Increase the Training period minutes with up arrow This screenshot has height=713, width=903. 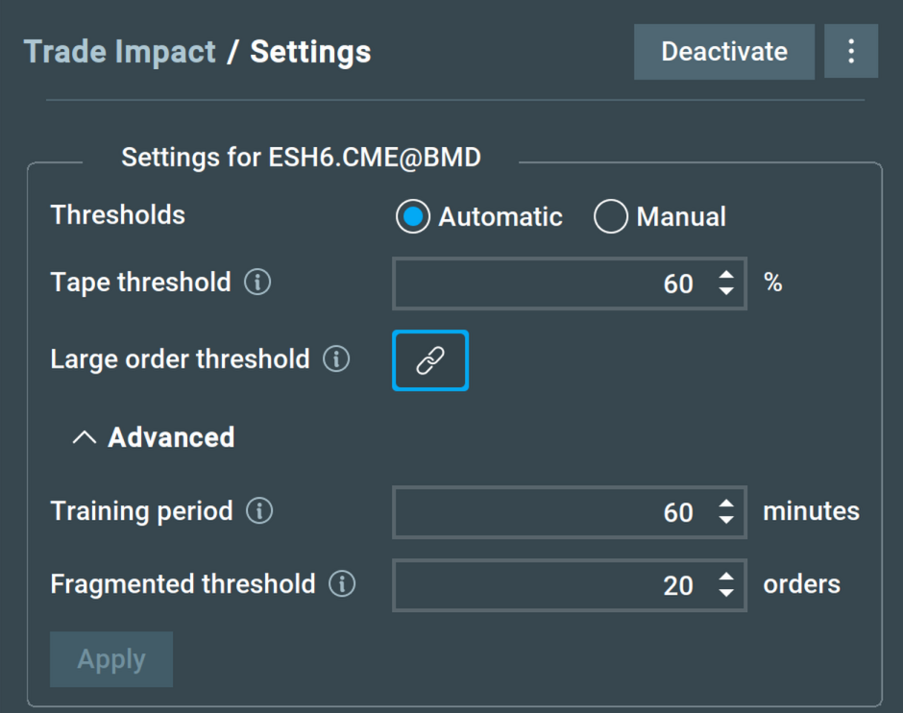[x=726, y=504]
